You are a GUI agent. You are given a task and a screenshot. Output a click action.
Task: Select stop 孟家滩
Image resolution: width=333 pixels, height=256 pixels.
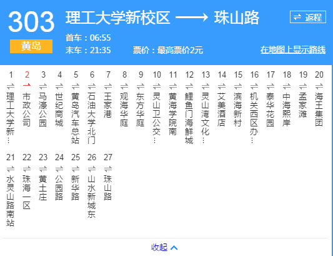[302, 105]
